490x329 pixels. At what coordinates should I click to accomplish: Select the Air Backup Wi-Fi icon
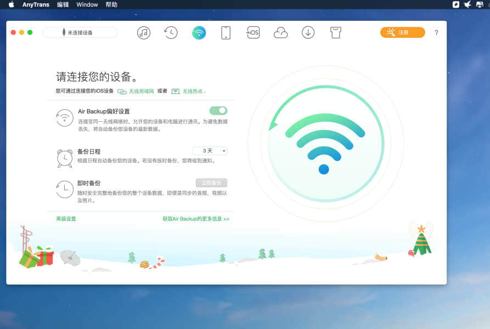[199, 32]
